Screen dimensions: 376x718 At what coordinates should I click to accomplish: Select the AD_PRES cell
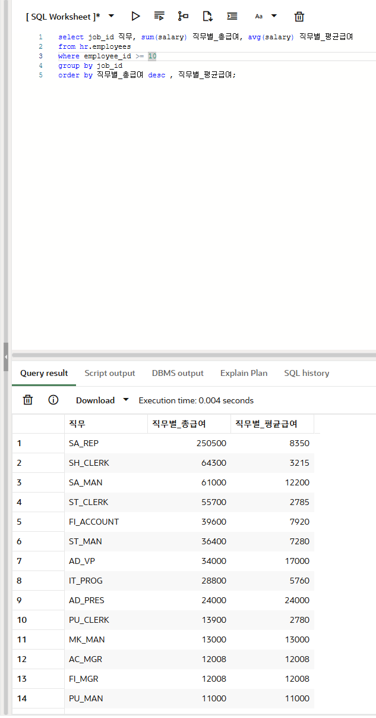pyautogui.click(x=106, y=600)
